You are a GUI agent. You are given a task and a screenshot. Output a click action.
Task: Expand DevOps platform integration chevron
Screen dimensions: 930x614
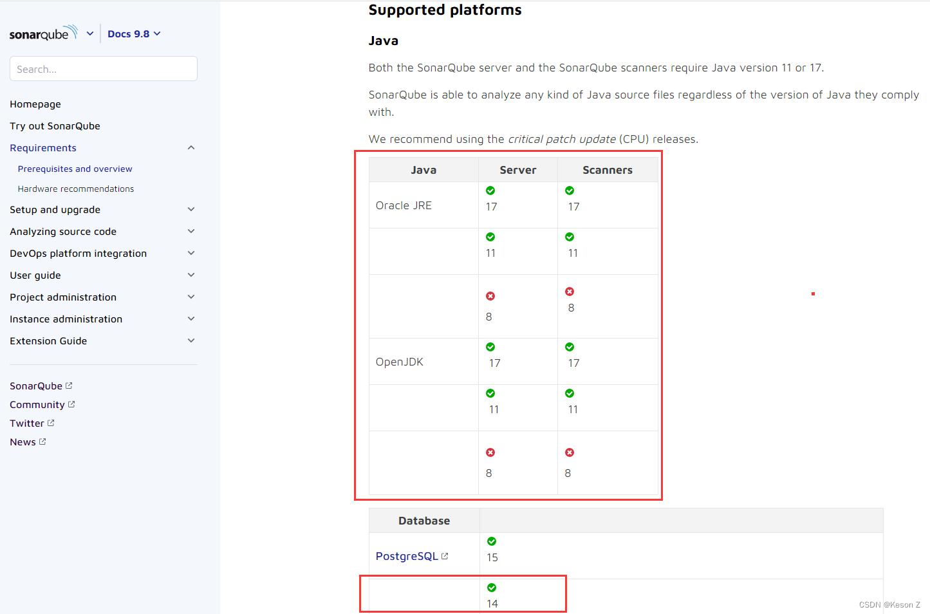(191, 253)
